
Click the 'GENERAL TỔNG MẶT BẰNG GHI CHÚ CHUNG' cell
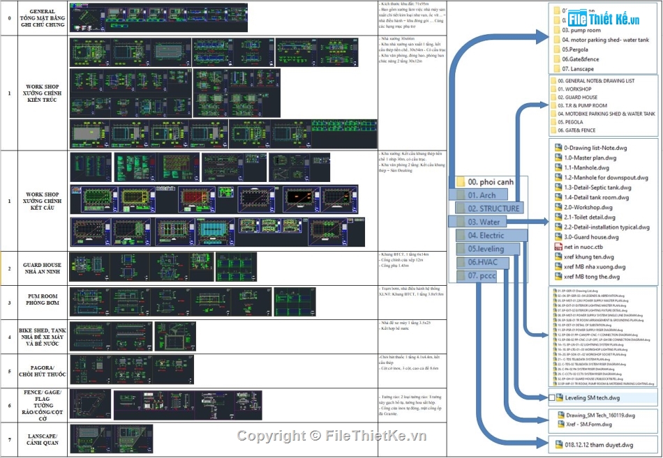click(43, 18)
